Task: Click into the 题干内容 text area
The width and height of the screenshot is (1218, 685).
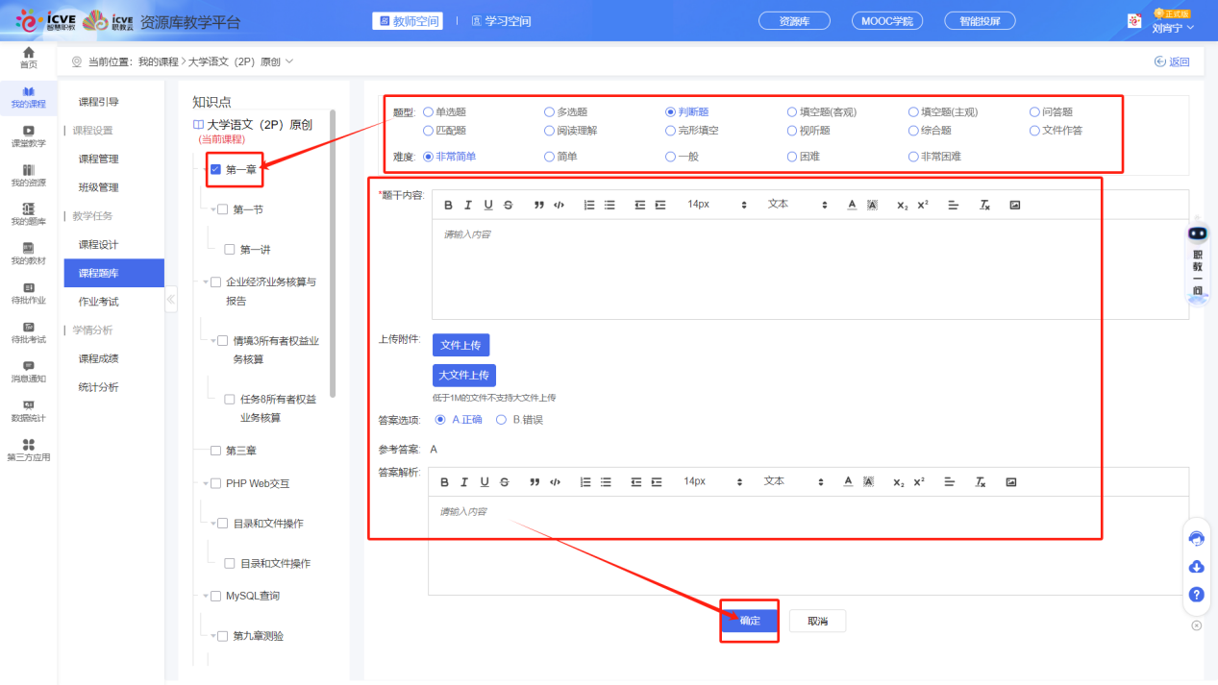Action: [808, 269]
